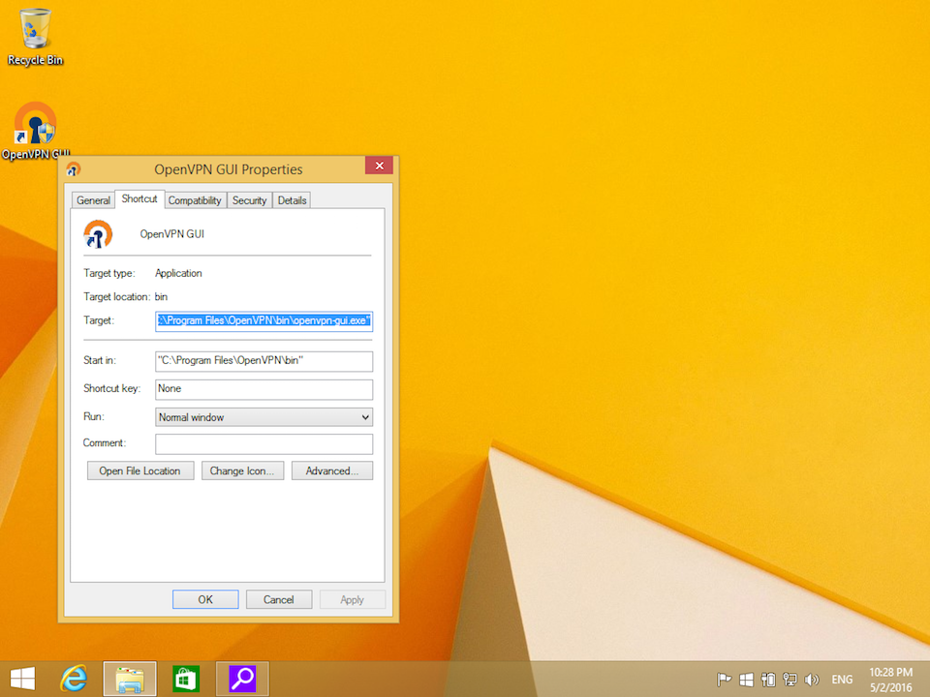Open the Details tab
This screenshot has height=697, width=930.
[x=292, y=200]
